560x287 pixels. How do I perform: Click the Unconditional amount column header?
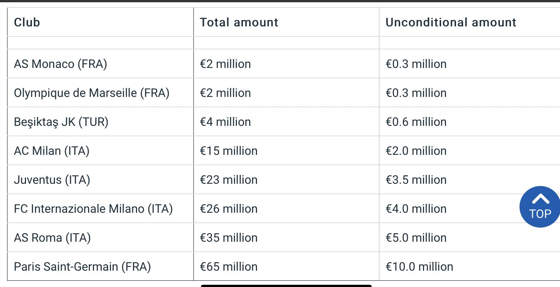point(451,22)
